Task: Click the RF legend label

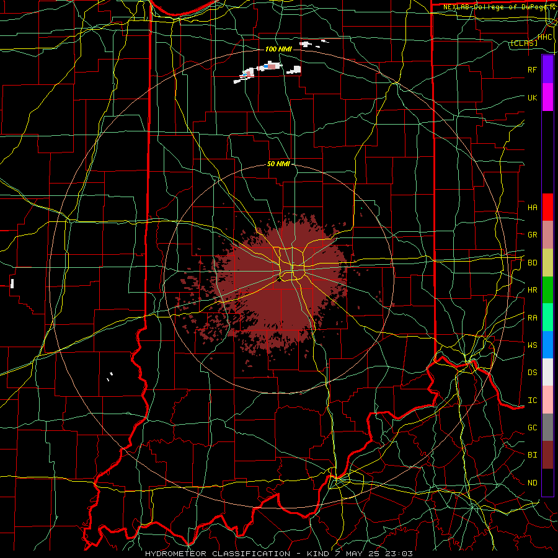Action: pyautogui.click(x=532, y=69)
